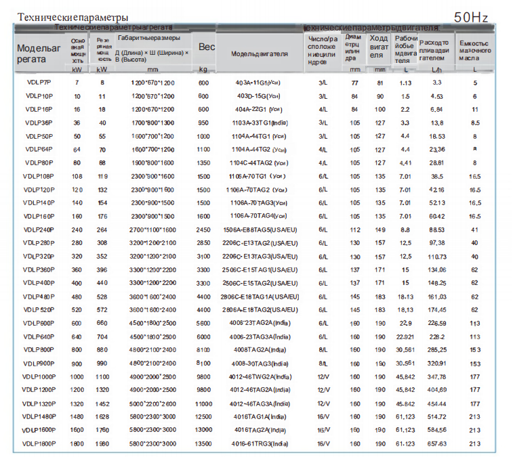The width and height of the screenshot is (513, 457).
Task: Select engine model 1103A-33TG1 (India)
Action: (x=260, y=123)
